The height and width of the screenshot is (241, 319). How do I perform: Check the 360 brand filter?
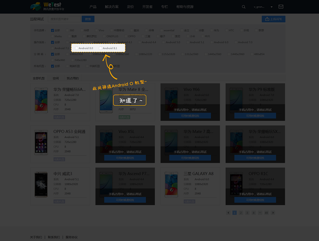pos(67,30)
